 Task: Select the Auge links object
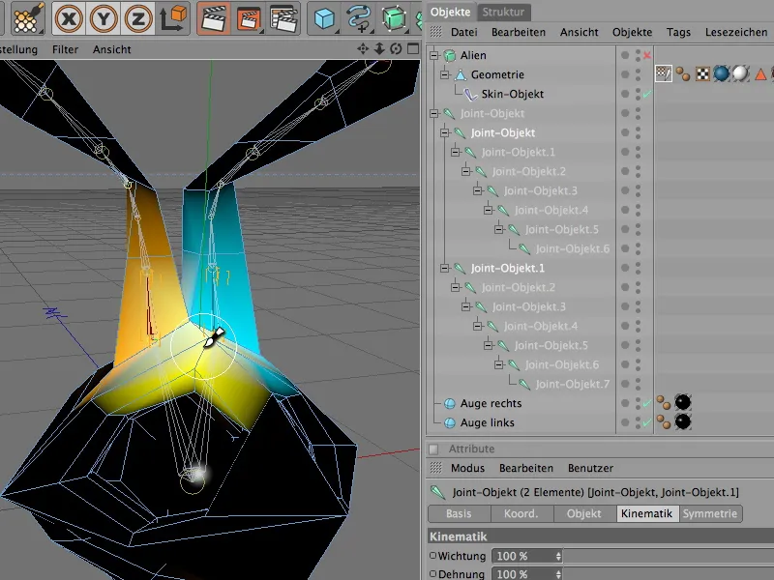tap(488, 422)
